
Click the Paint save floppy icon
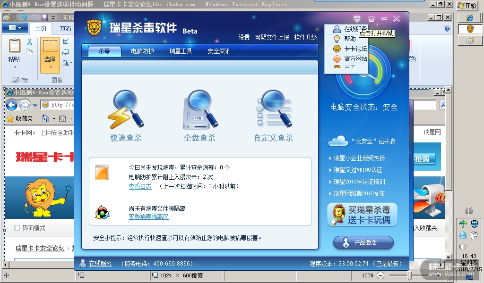point(44,17)
